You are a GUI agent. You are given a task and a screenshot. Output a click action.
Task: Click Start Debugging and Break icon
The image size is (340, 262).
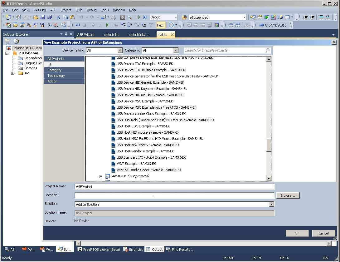[x=145, y=17]
